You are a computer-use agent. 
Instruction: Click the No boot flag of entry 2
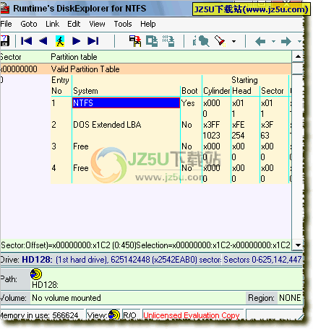[x=186, y=125]
